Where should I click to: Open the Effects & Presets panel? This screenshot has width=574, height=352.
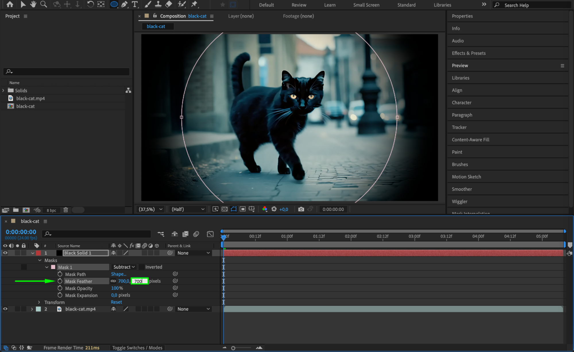click(x=469, y=53)
